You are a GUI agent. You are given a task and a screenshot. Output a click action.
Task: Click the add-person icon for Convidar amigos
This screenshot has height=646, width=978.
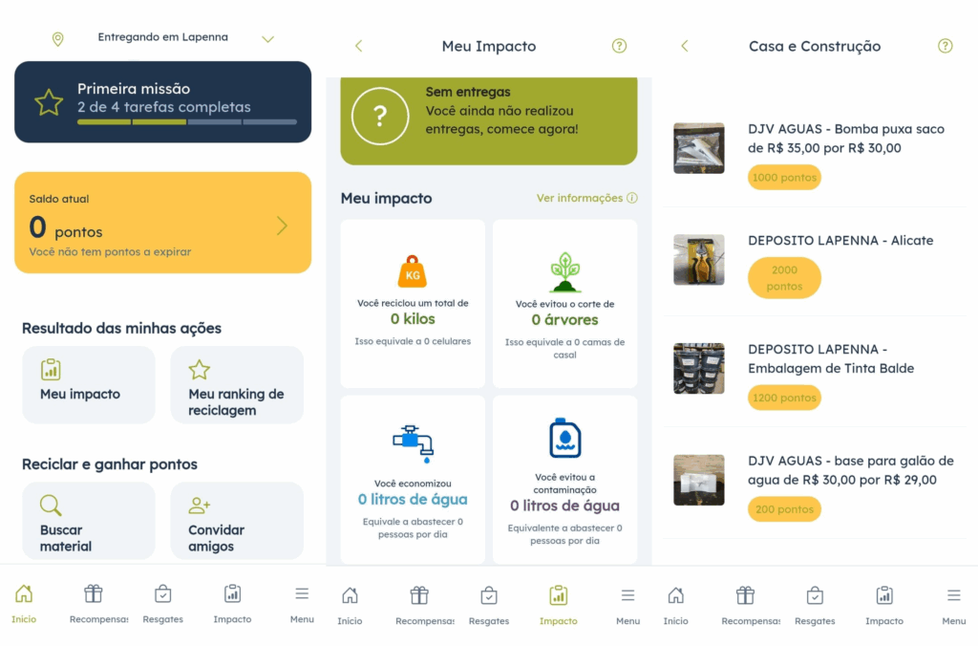pyautogui.click(x=200, y=506)
